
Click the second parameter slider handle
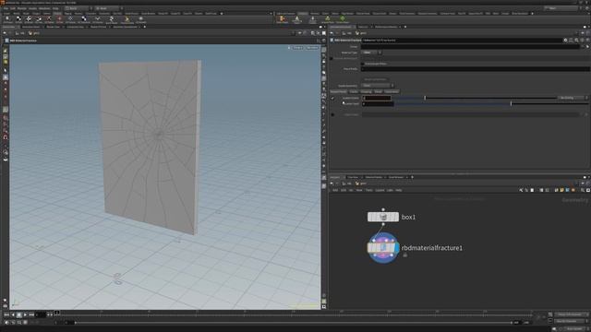[x=511, y=103]
